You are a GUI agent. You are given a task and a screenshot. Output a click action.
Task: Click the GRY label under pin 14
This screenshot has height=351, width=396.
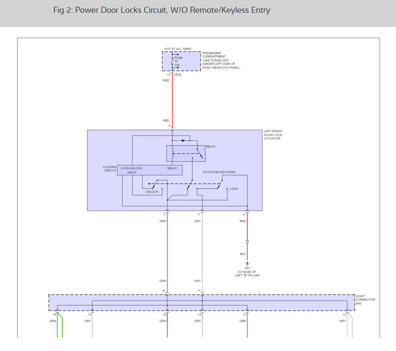[x=87, y=321]
